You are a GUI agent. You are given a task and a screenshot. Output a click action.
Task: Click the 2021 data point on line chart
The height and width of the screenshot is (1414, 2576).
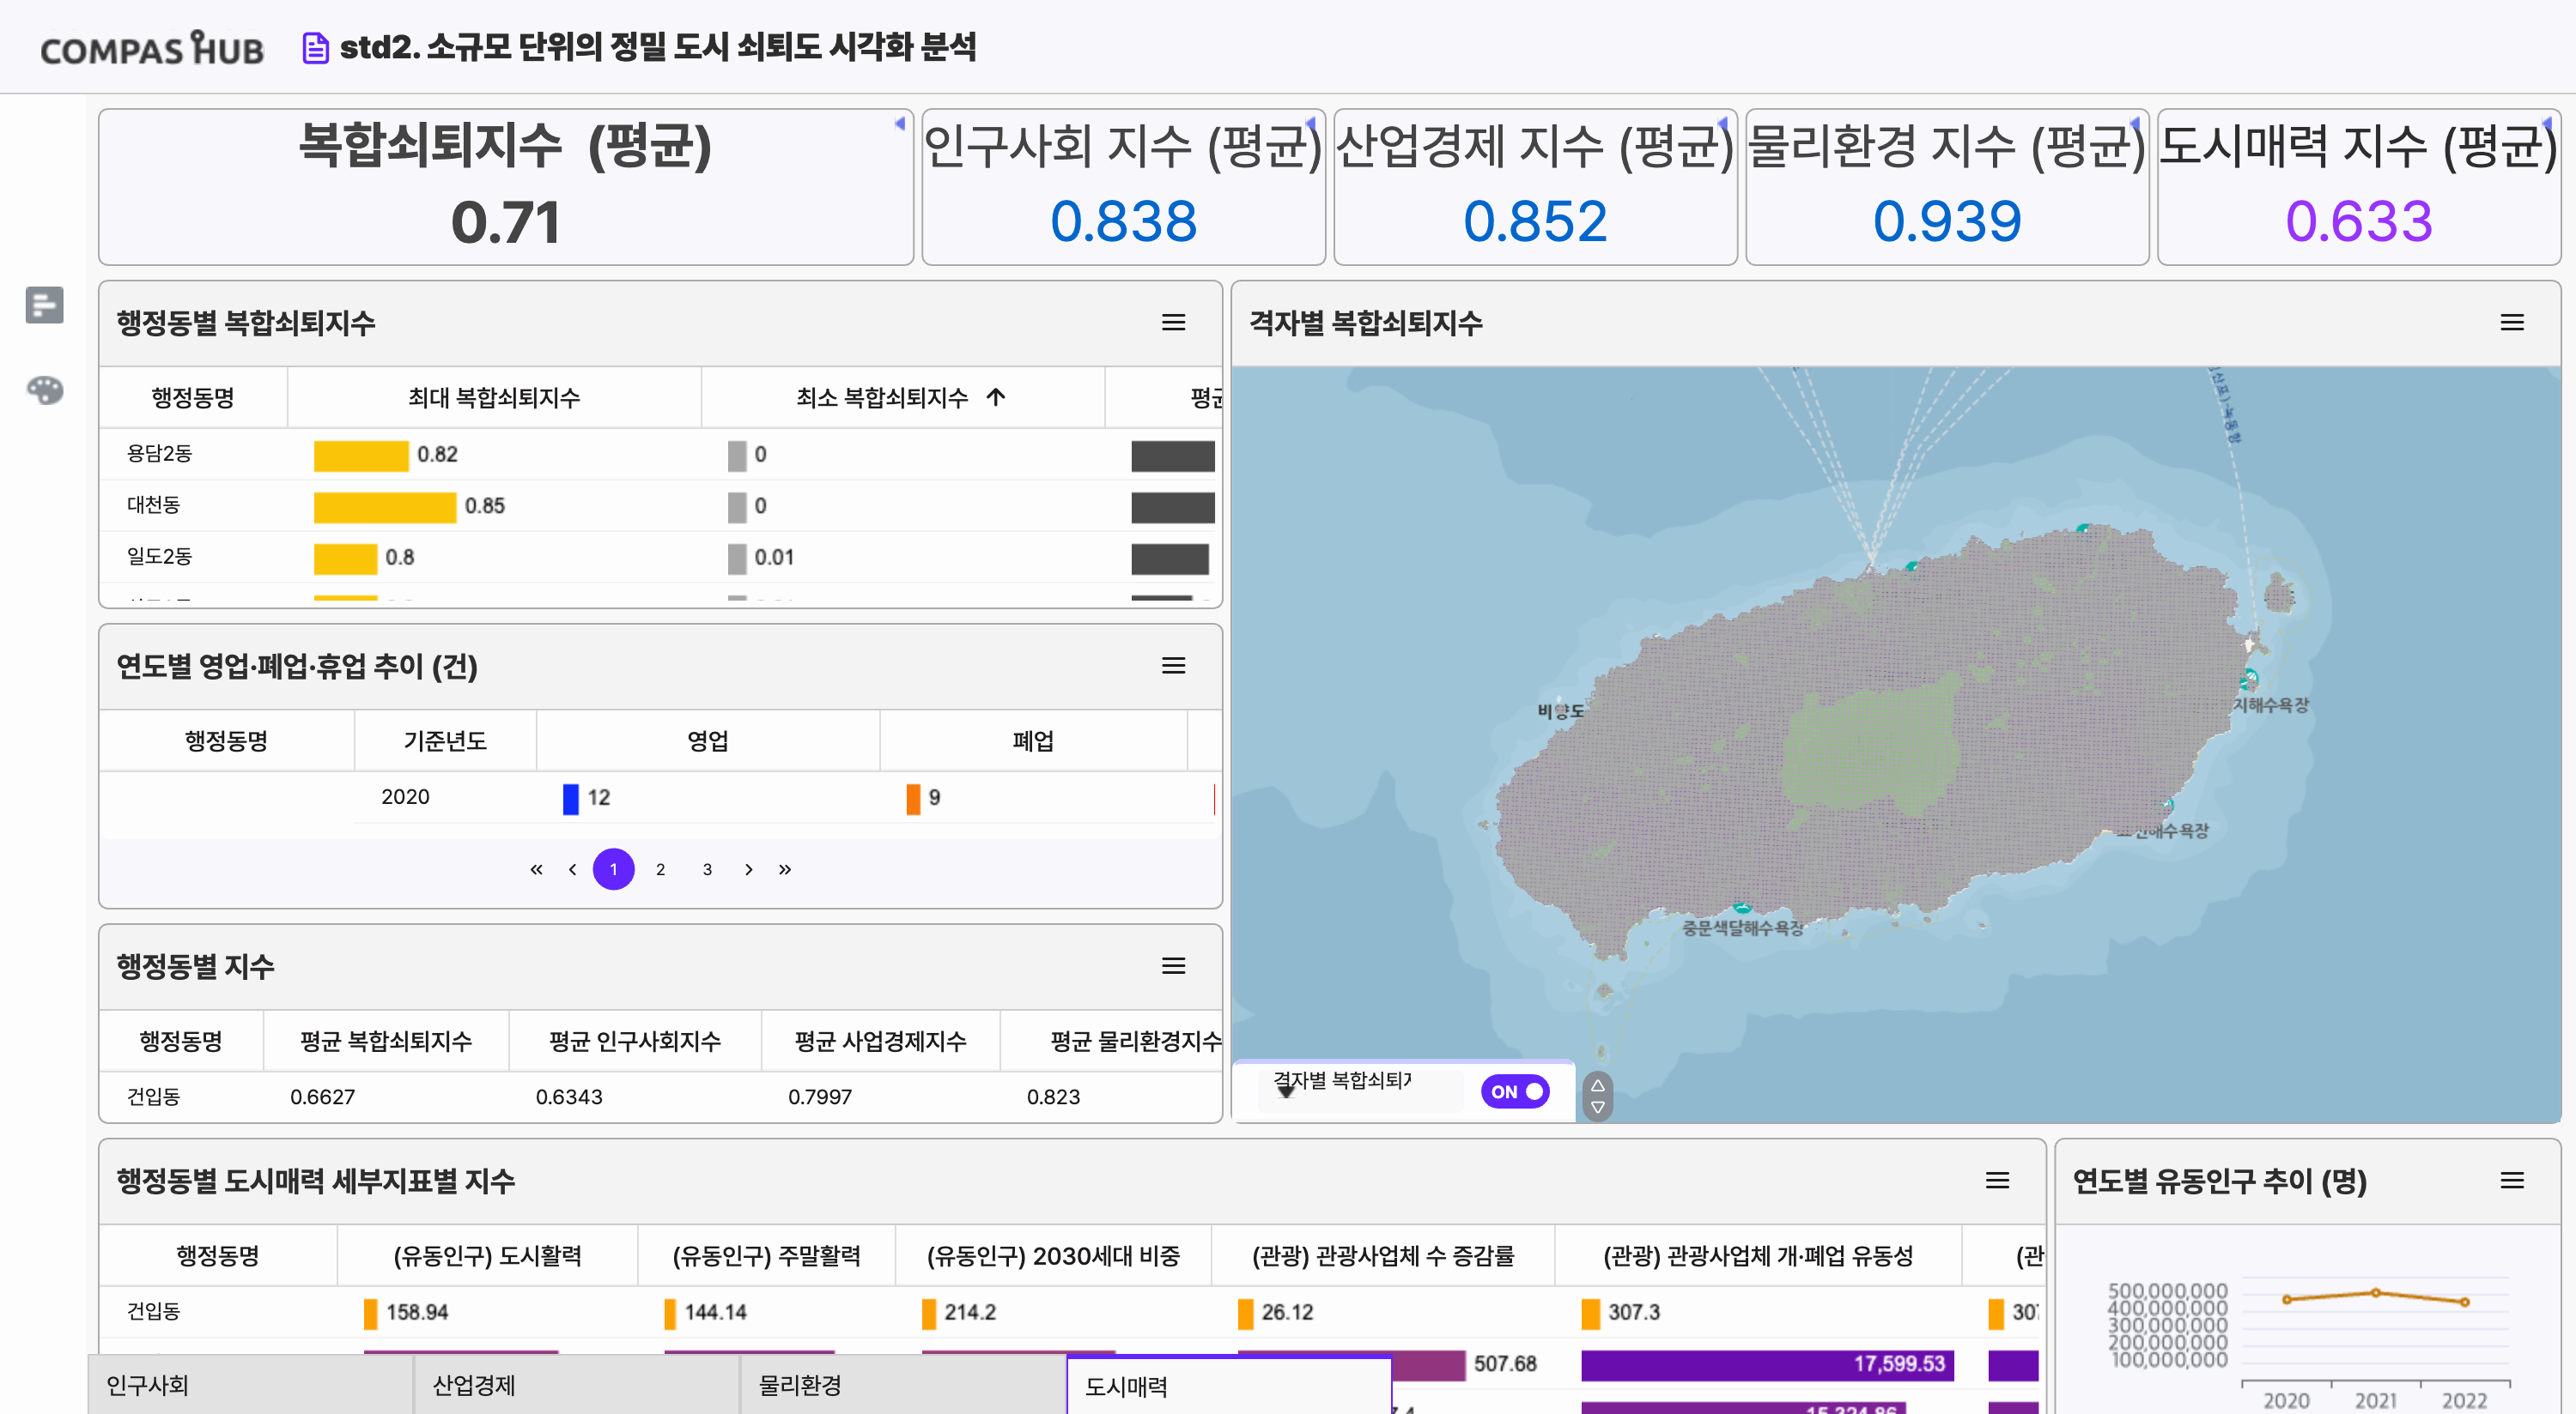2375,1292
